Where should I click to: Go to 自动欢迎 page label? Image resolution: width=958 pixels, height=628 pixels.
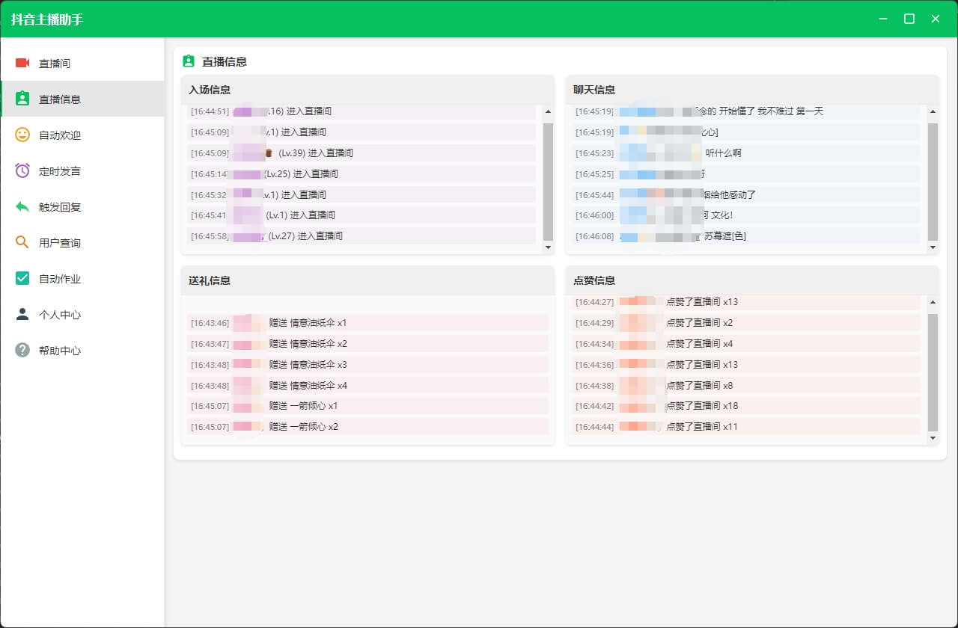point(60,135)
